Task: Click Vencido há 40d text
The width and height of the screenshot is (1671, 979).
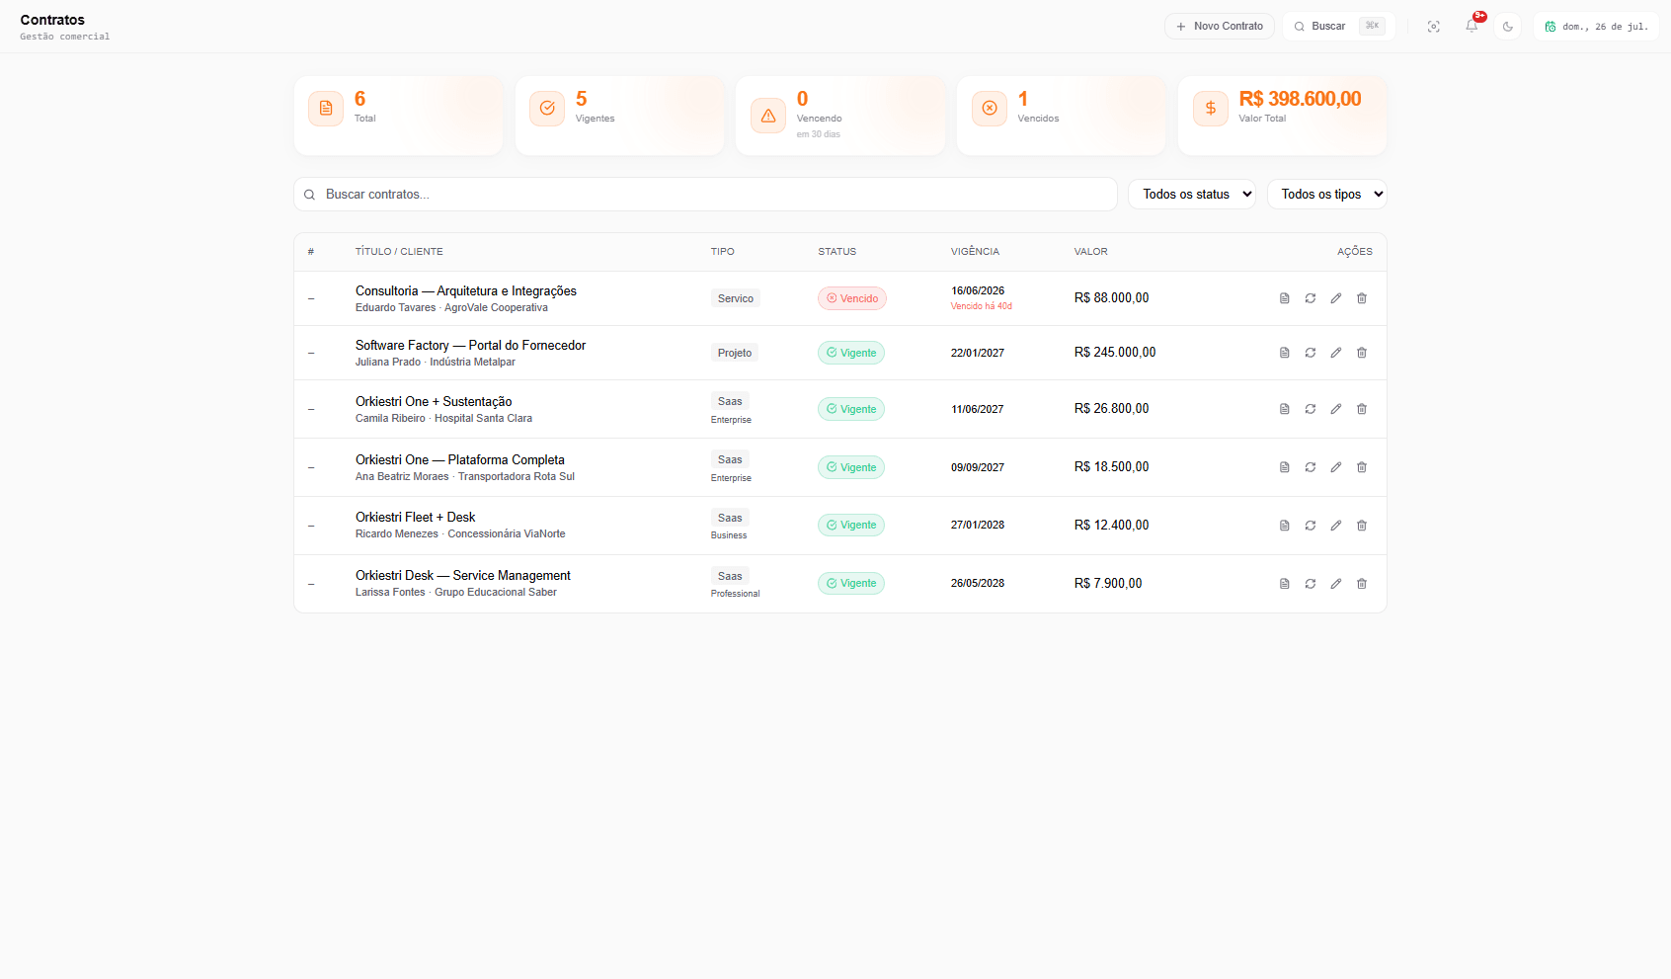Action: pos(982,306)
